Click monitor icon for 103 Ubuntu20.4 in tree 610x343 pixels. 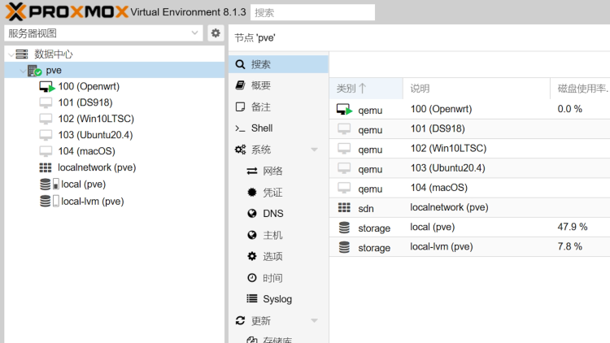pos(46,136)
